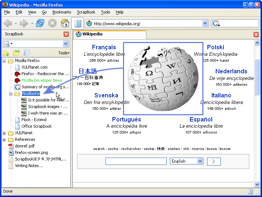The height and width of the screenshot is (197, 262).
Task: Reload the page with the refresh icon
Action: (x=40, y=23)
